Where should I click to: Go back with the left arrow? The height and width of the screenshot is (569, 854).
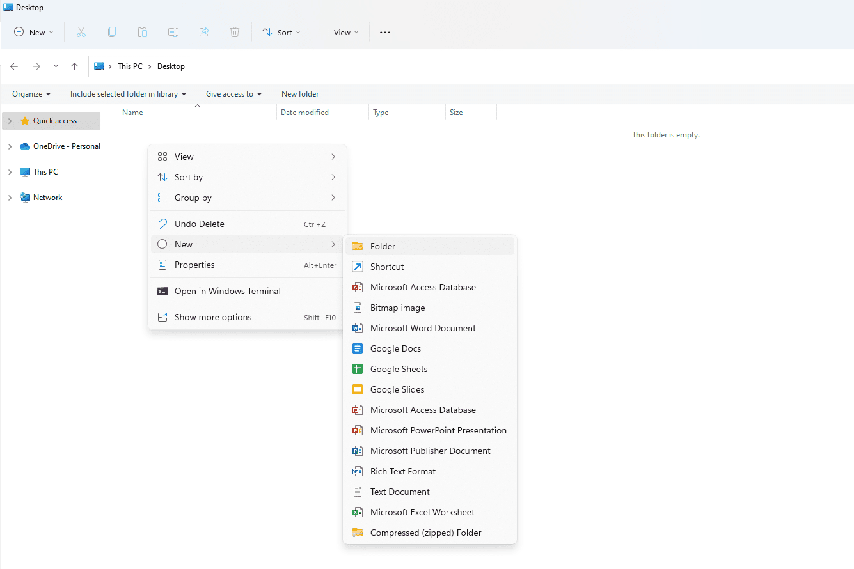14,66
